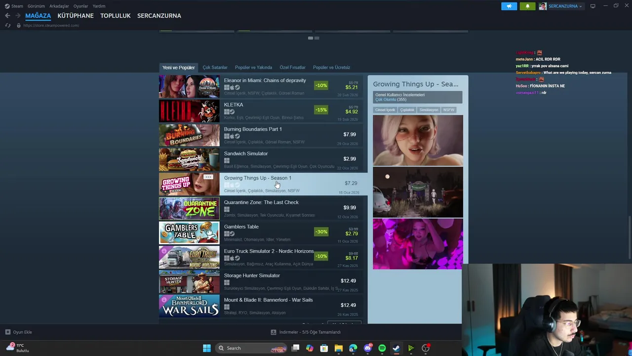The width and height of the screenshot is (632, 356).
Task: Open Sandwich Simulator game listing
Action: (x=261, y=160)
